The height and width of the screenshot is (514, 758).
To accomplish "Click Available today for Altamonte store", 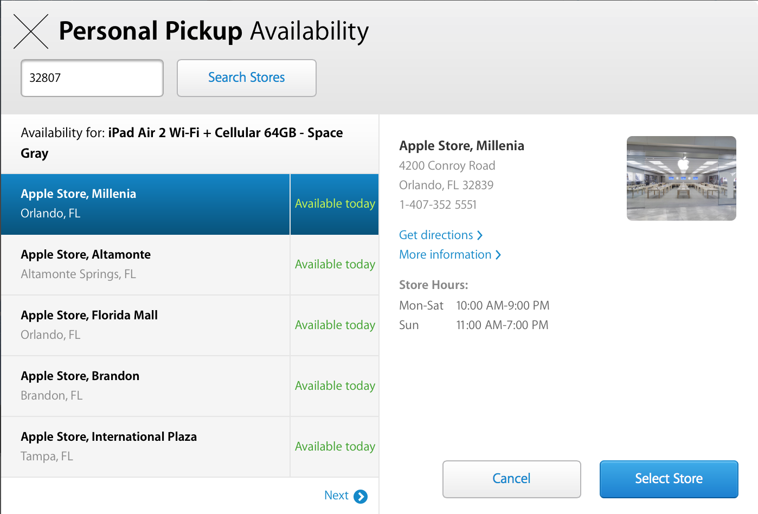I will 335,265.
